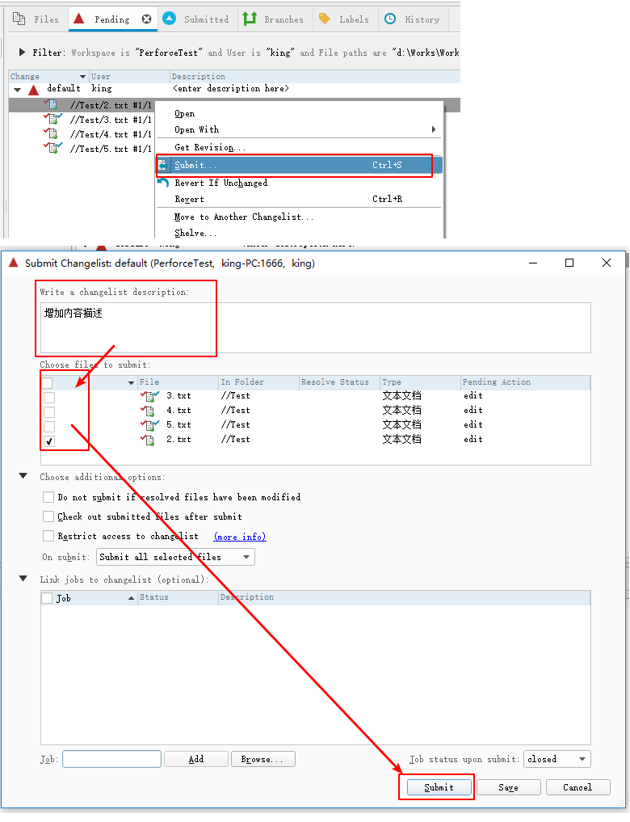Click the red triangle Pending tab icon
Image resolution: width=630 pixels, height=822 pixels.
78,19
